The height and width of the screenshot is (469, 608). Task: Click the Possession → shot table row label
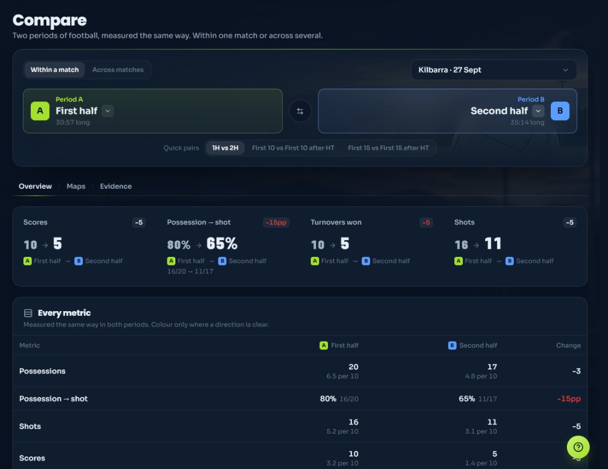[54, 399]
